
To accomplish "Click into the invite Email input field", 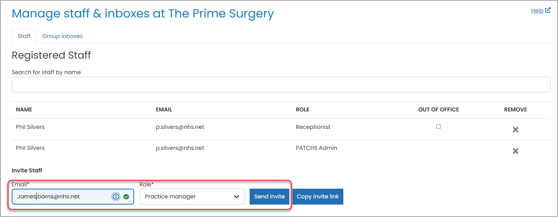I will point(73,196).
